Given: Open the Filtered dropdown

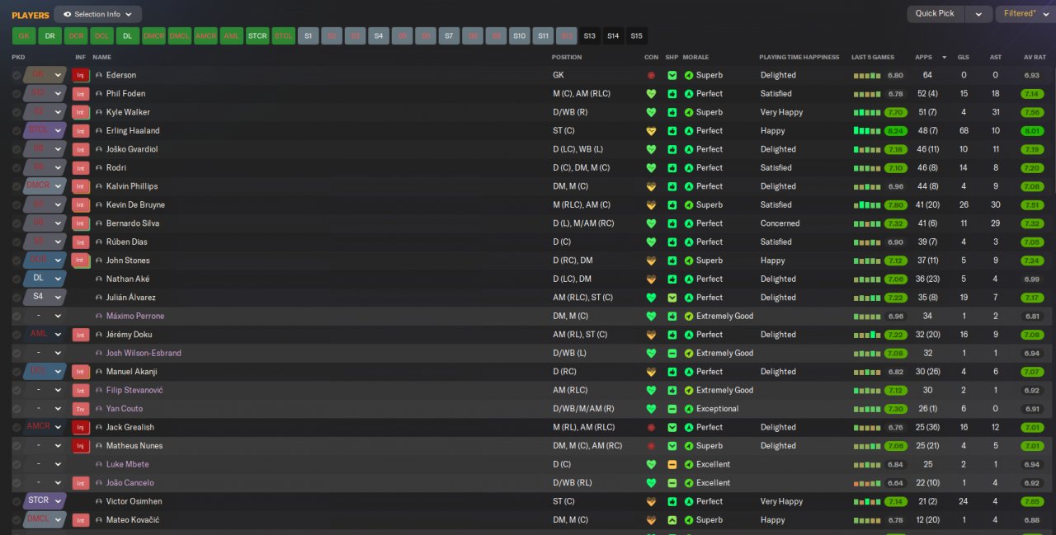Looking at the screenshot, I should click(1025, 14).
